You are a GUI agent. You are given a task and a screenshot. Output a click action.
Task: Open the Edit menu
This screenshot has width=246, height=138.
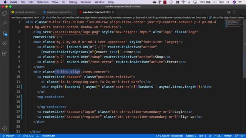pyautogui.click(x=31, y=2)
